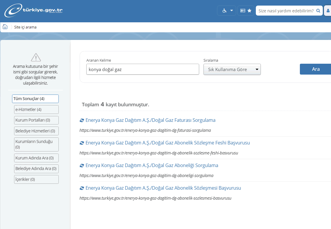331x229 pixels.
Task: Select the 'Kurum Portalları (0)' filter
Action: [x=36, y=120]
